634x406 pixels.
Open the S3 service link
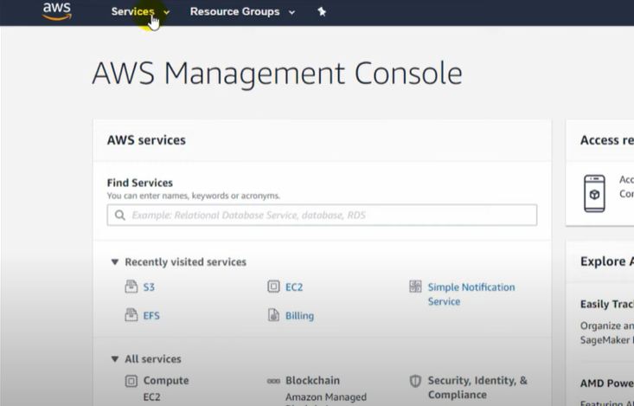coord(149,287)
